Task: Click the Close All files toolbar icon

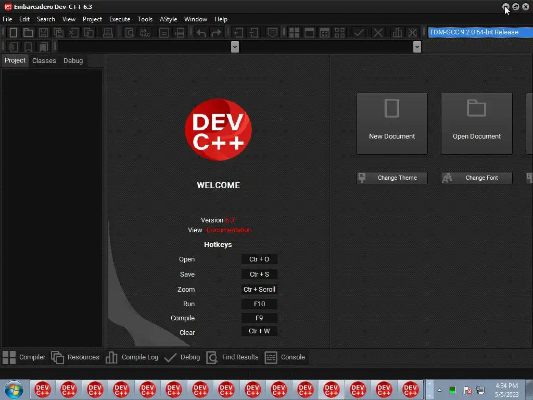Action: coord(88,33)
